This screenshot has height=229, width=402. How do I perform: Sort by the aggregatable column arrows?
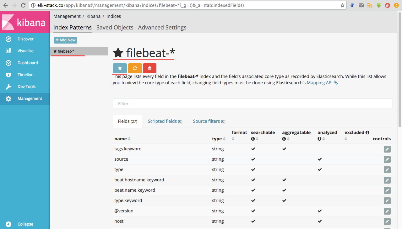click(x=288, y=139)
